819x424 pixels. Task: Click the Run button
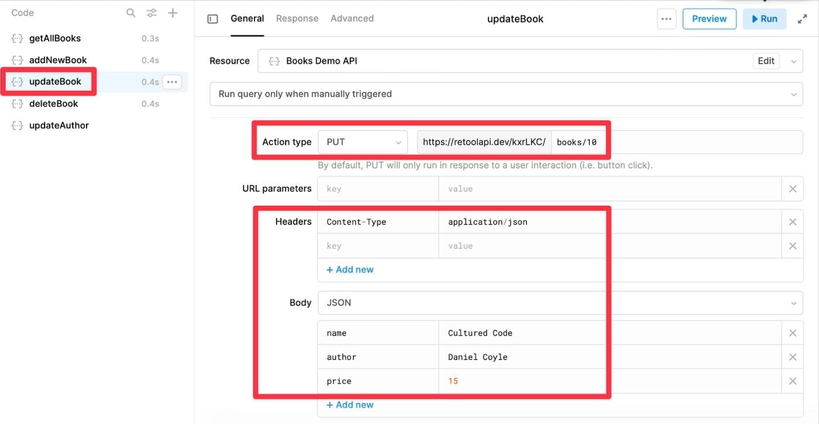click(x=765, y=19)
